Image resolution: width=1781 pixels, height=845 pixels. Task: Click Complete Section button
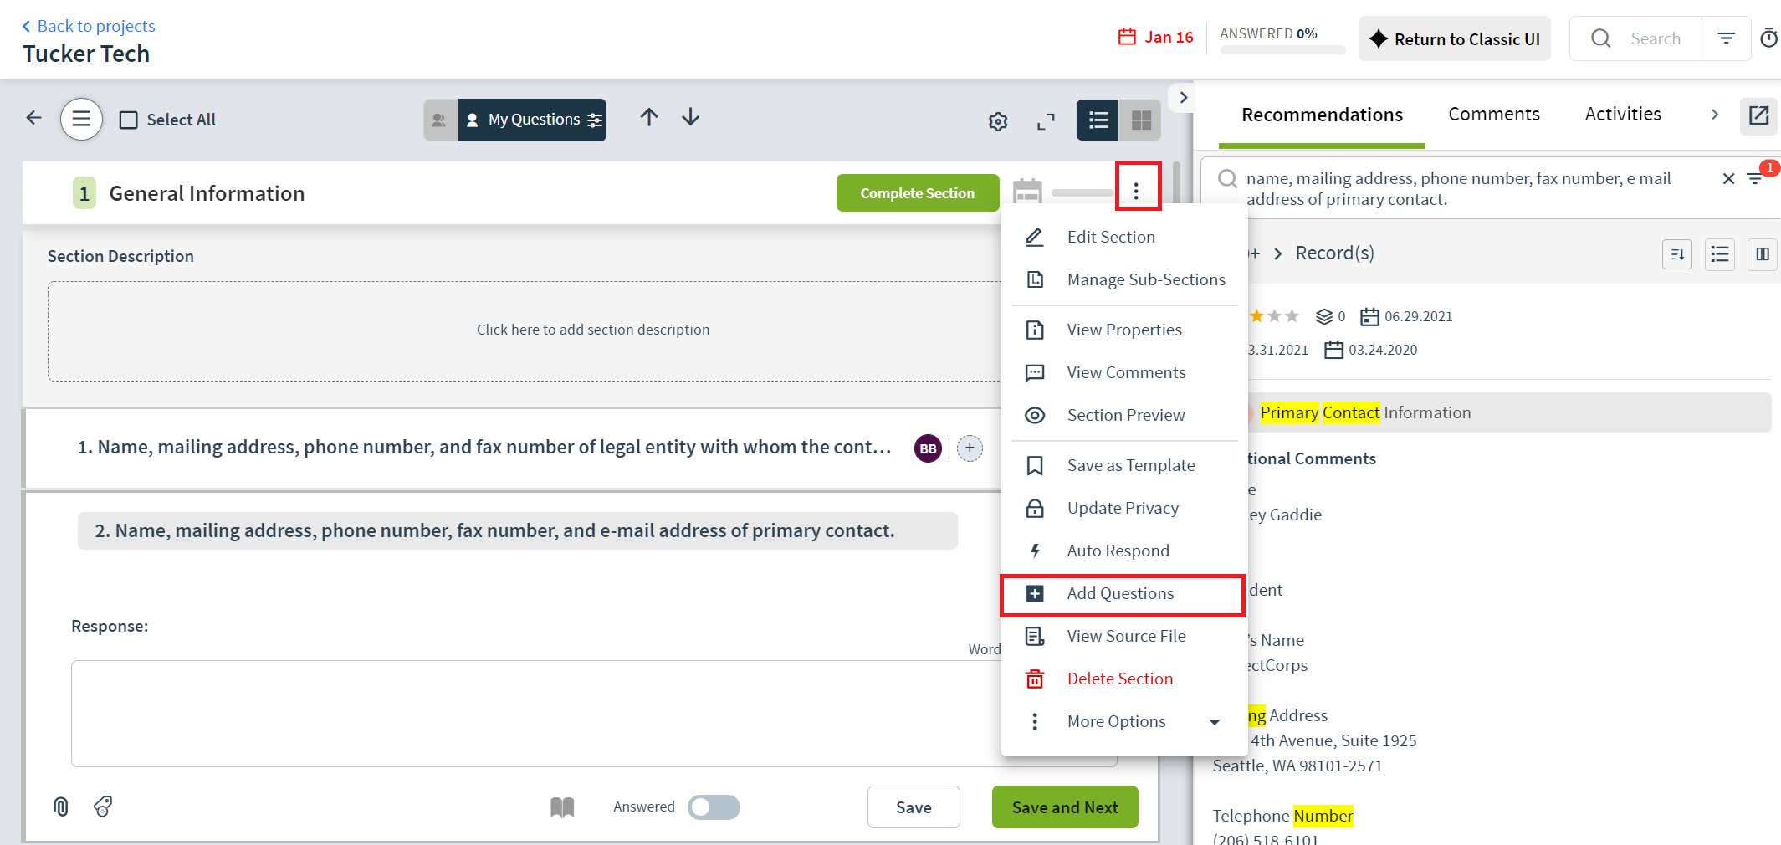918,192
